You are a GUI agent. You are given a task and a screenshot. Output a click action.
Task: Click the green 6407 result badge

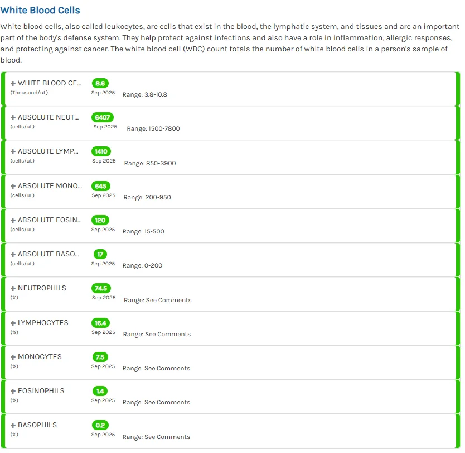pos(103,117)
